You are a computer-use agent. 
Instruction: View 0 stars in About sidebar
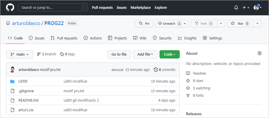(195, 81)
